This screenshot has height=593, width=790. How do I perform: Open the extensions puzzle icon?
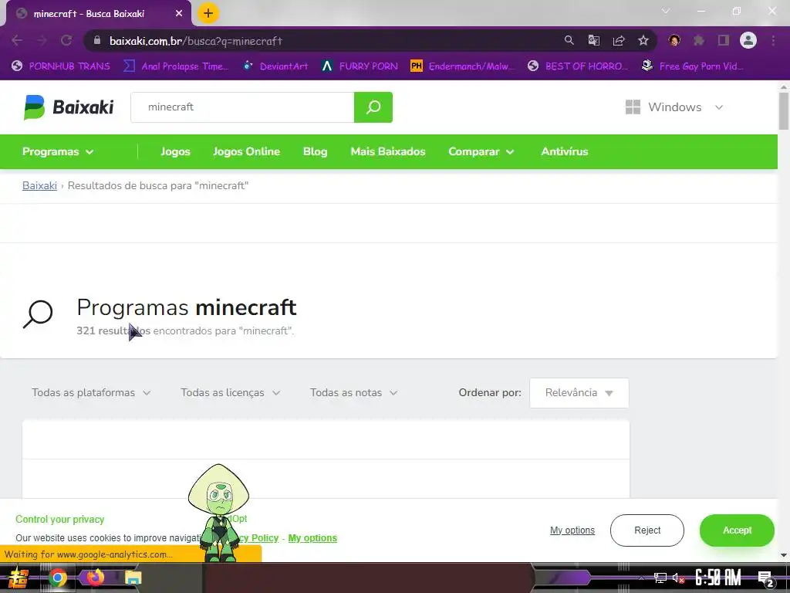(699, 40)
